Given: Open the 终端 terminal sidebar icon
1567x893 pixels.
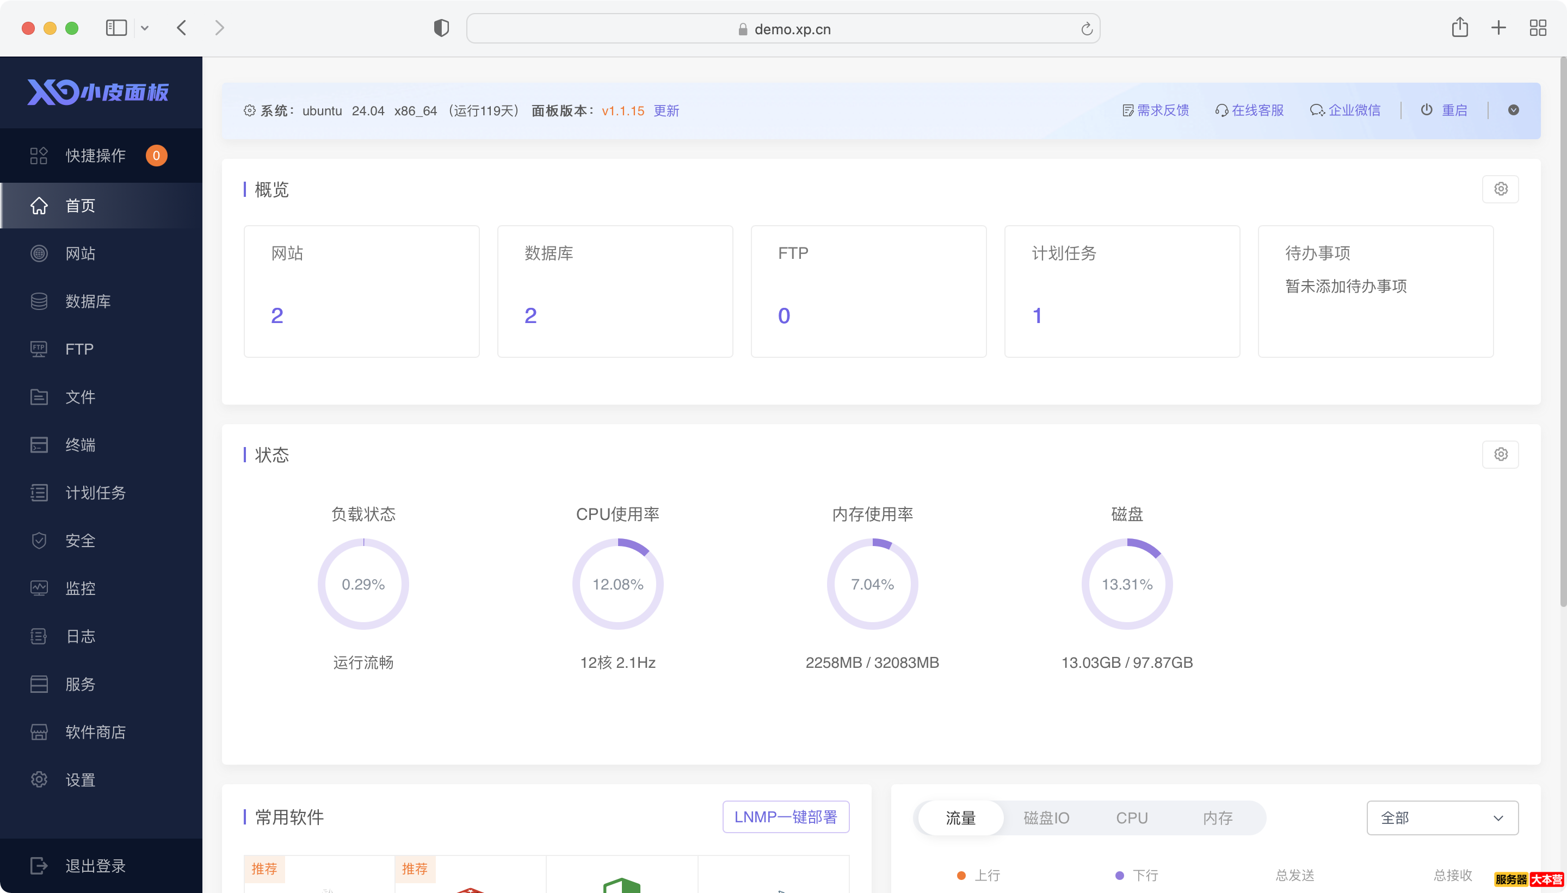Looking at the screenshot, I should coord(39,445).
